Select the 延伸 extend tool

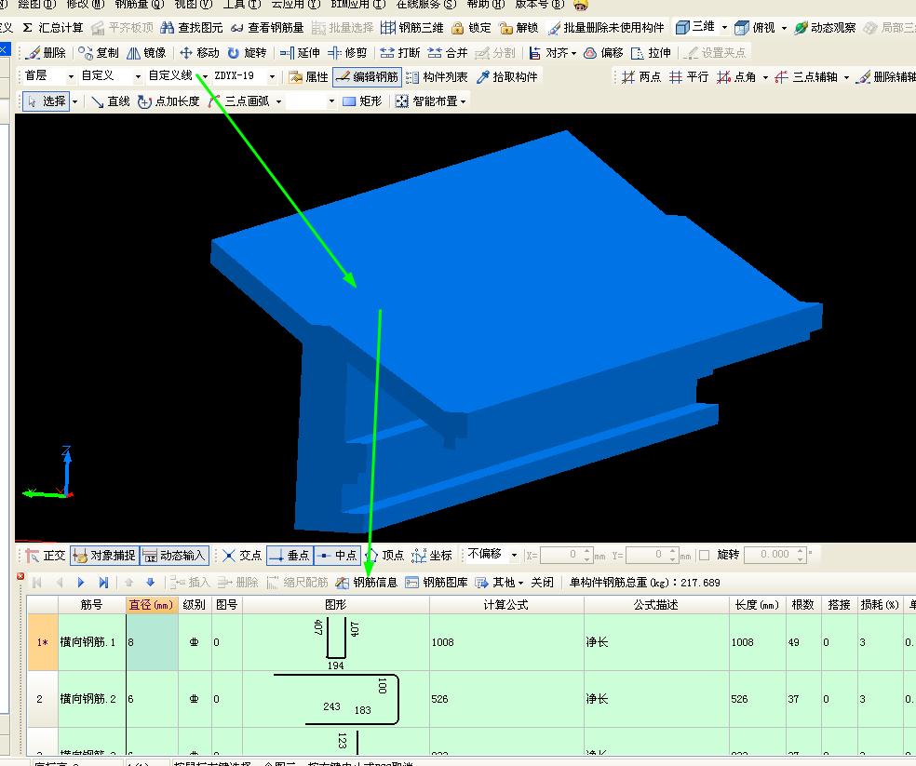(300, 52)
